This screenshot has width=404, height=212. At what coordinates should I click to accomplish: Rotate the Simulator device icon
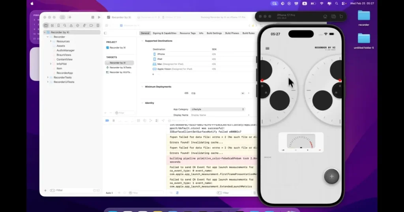click(341, 17)
